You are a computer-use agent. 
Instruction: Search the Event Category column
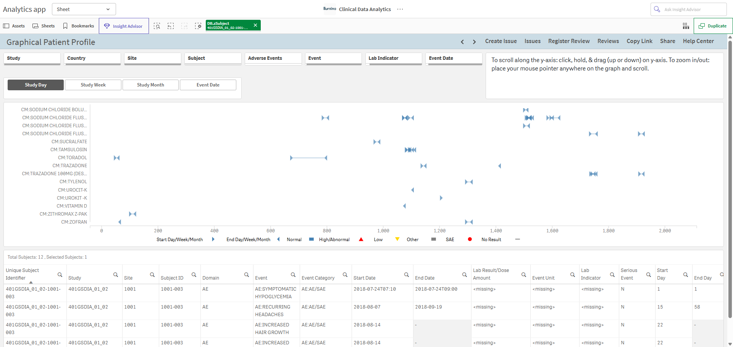tap(345, 275)
